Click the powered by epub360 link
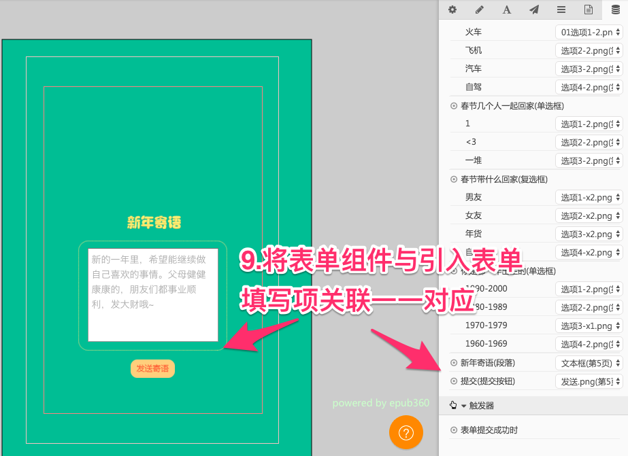628x456 pixels. [x=381, y=403]
